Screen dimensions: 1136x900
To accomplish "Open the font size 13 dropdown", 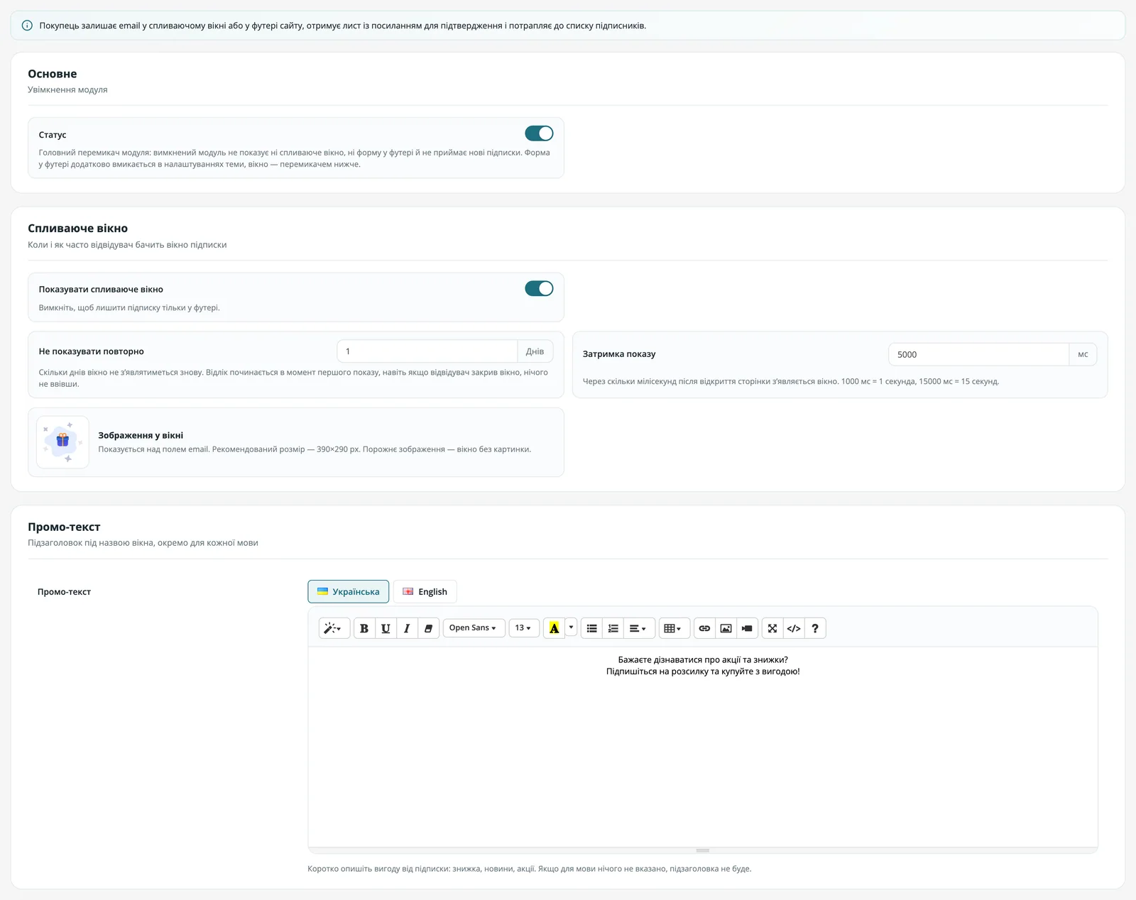I will [524, 628].
